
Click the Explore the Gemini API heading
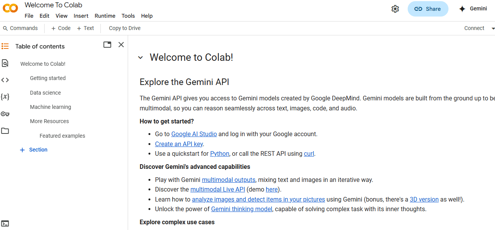[x=184, y=82]
